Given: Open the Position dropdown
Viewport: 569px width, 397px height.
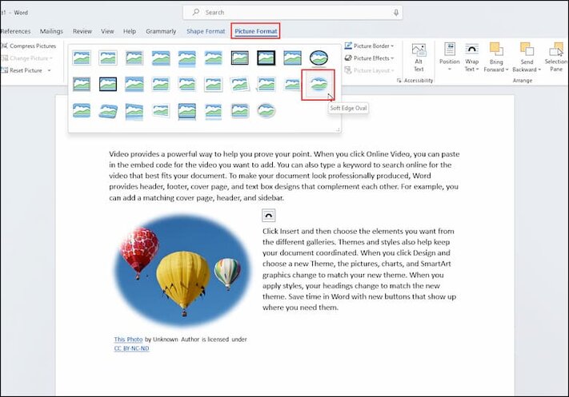Looking at the screenshot, I should click(449, 58).
